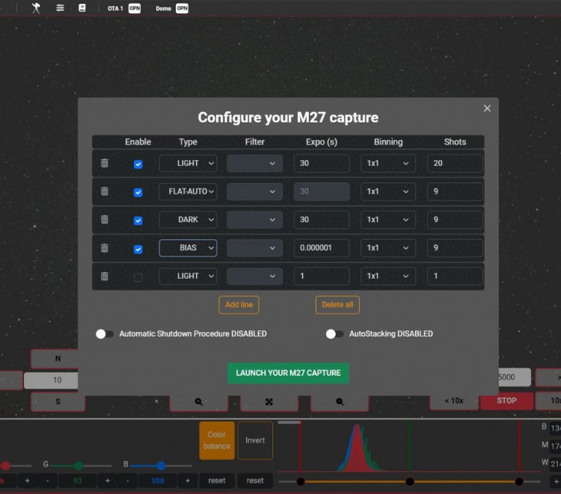Toggle Automatic Shutdown Procedure switch
561x494 pixels.
(105, 334)
